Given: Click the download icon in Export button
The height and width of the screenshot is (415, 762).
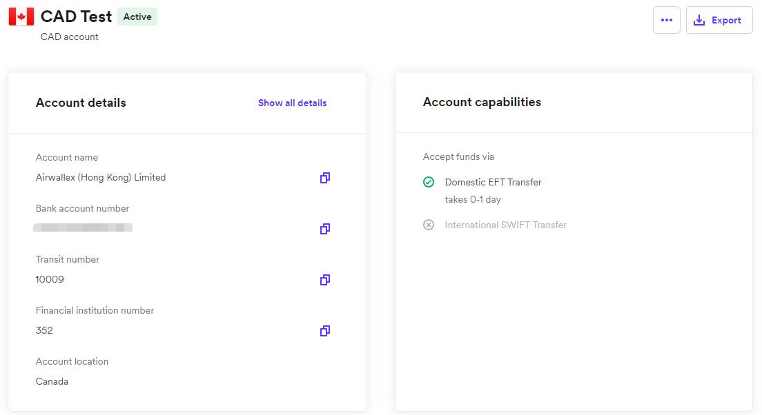Looking at the screenshot, I should [699, 21].
